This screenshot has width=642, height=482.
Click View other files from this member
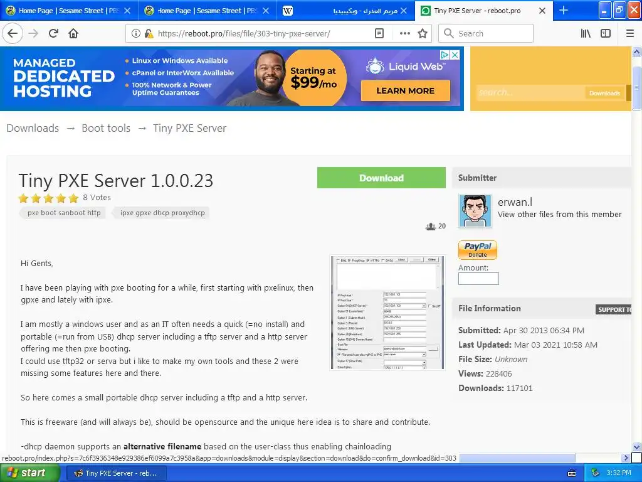click(x=559, y=215)
